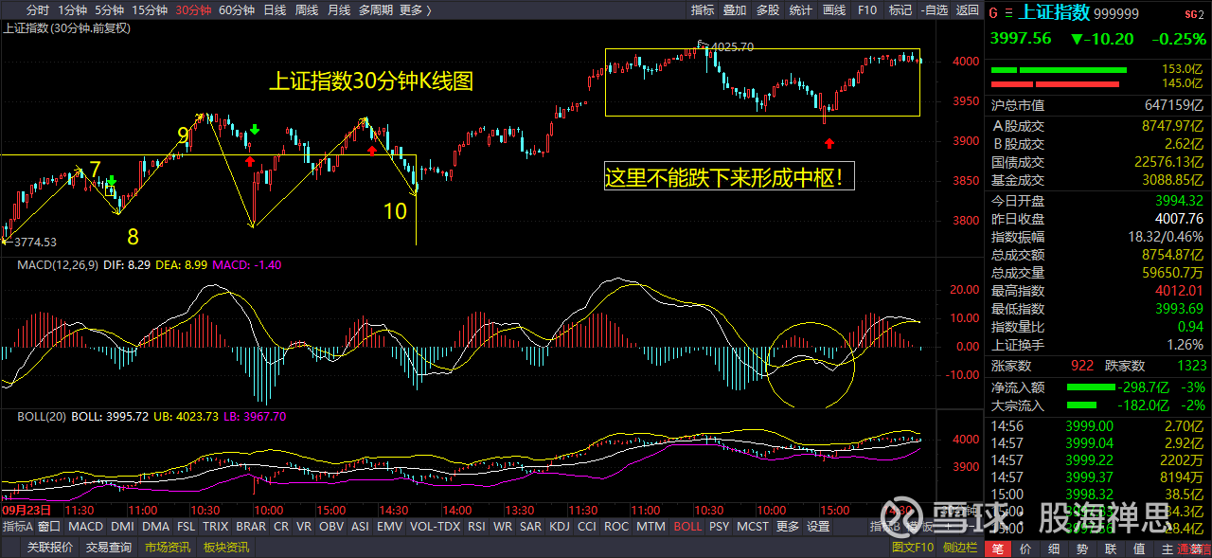Open the 板块资讯 bottom tab

(x=226, y=548)
